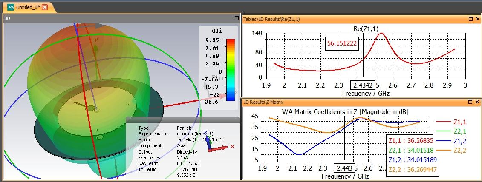
Task: Maximize the Re(Z1,1) results panel
Action: coord(470,19)
